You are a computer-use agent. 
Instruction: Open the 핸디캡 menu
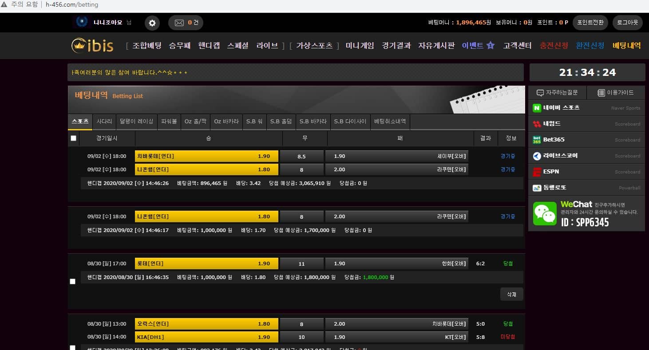tap(209, 45)
